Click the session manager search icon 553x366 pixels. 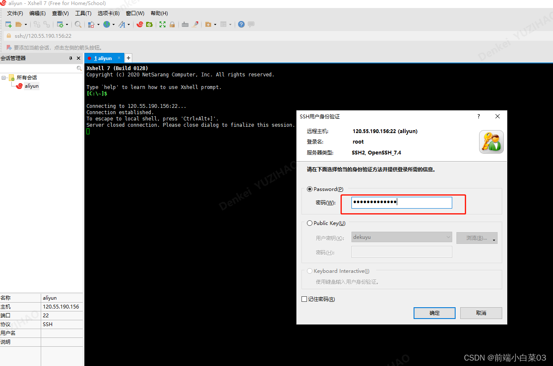tap(79, 68)
